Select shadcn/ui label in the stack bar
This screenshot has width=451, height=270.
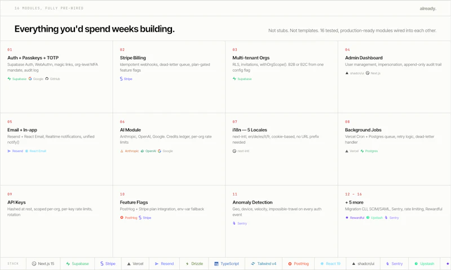[366, 264]
